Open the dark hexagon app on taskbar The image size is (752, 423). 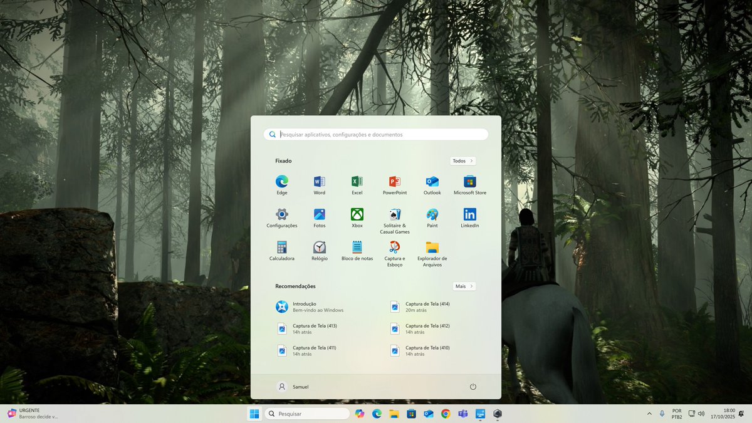498,414
